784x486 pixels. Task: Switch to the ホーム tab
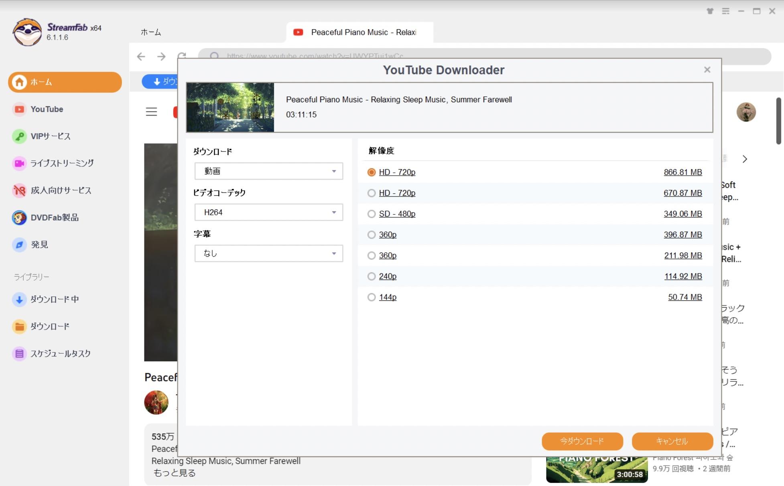click(151, 32)
